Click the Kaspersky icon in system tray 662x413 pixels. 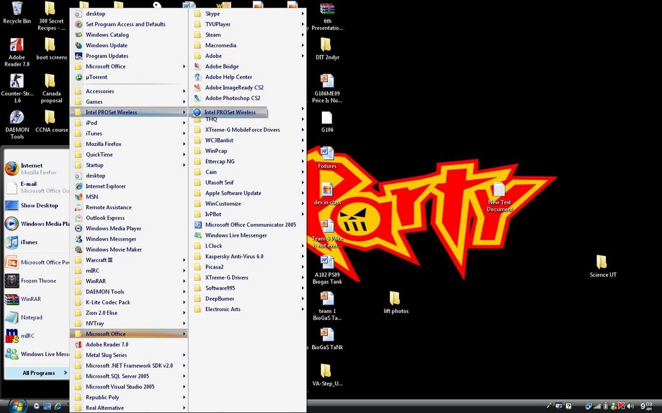pos(621,407)
